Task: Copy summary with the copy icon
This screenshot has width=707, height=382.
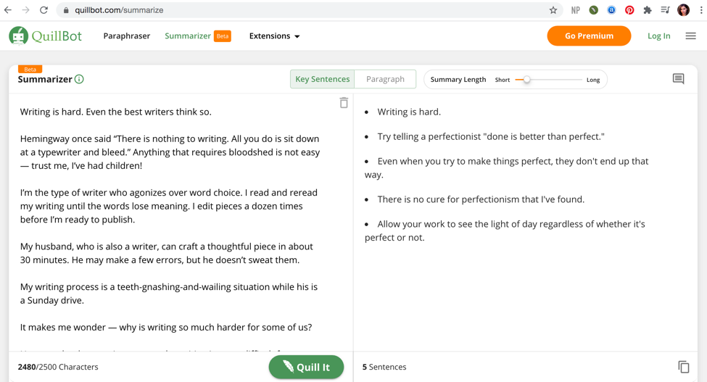Action: click(683, 367)
